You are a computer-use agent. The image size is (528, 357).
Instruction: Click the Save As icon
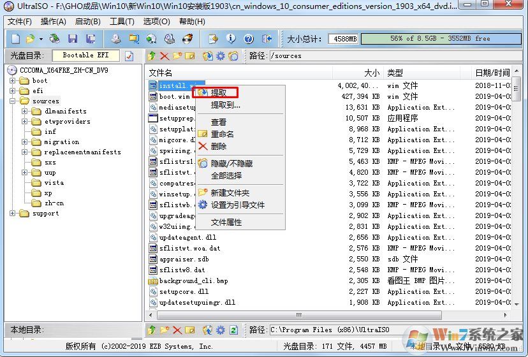click(91, 39)
